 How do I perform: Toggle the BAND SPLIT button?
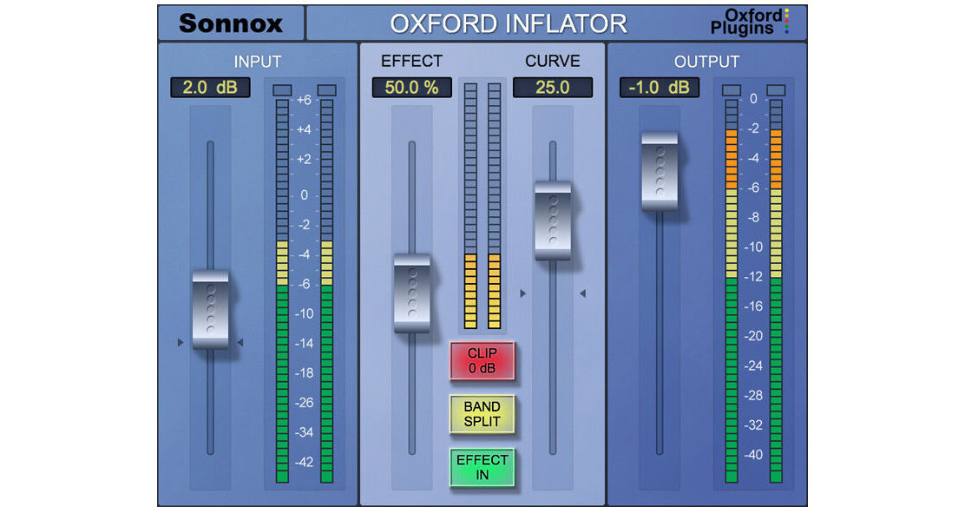point(482,414)
